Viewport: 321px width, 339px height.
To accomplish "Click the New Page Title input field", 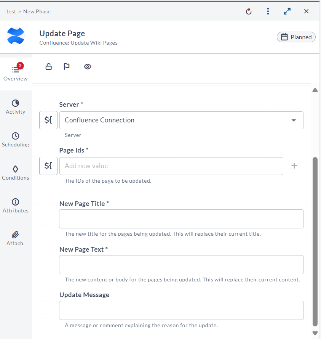I will [181, 219].
